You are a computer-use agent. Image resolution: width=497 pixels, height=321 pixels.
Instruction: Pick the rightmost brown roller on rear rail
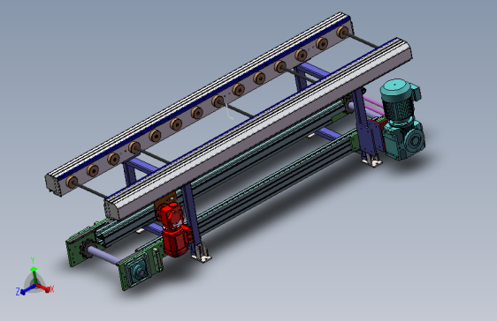coord(342,33)
